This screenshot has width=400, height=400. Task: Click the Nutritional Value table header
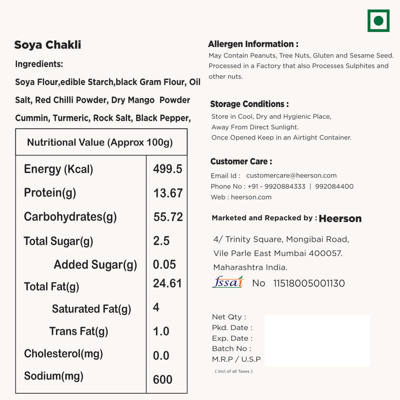coord(100,142)
